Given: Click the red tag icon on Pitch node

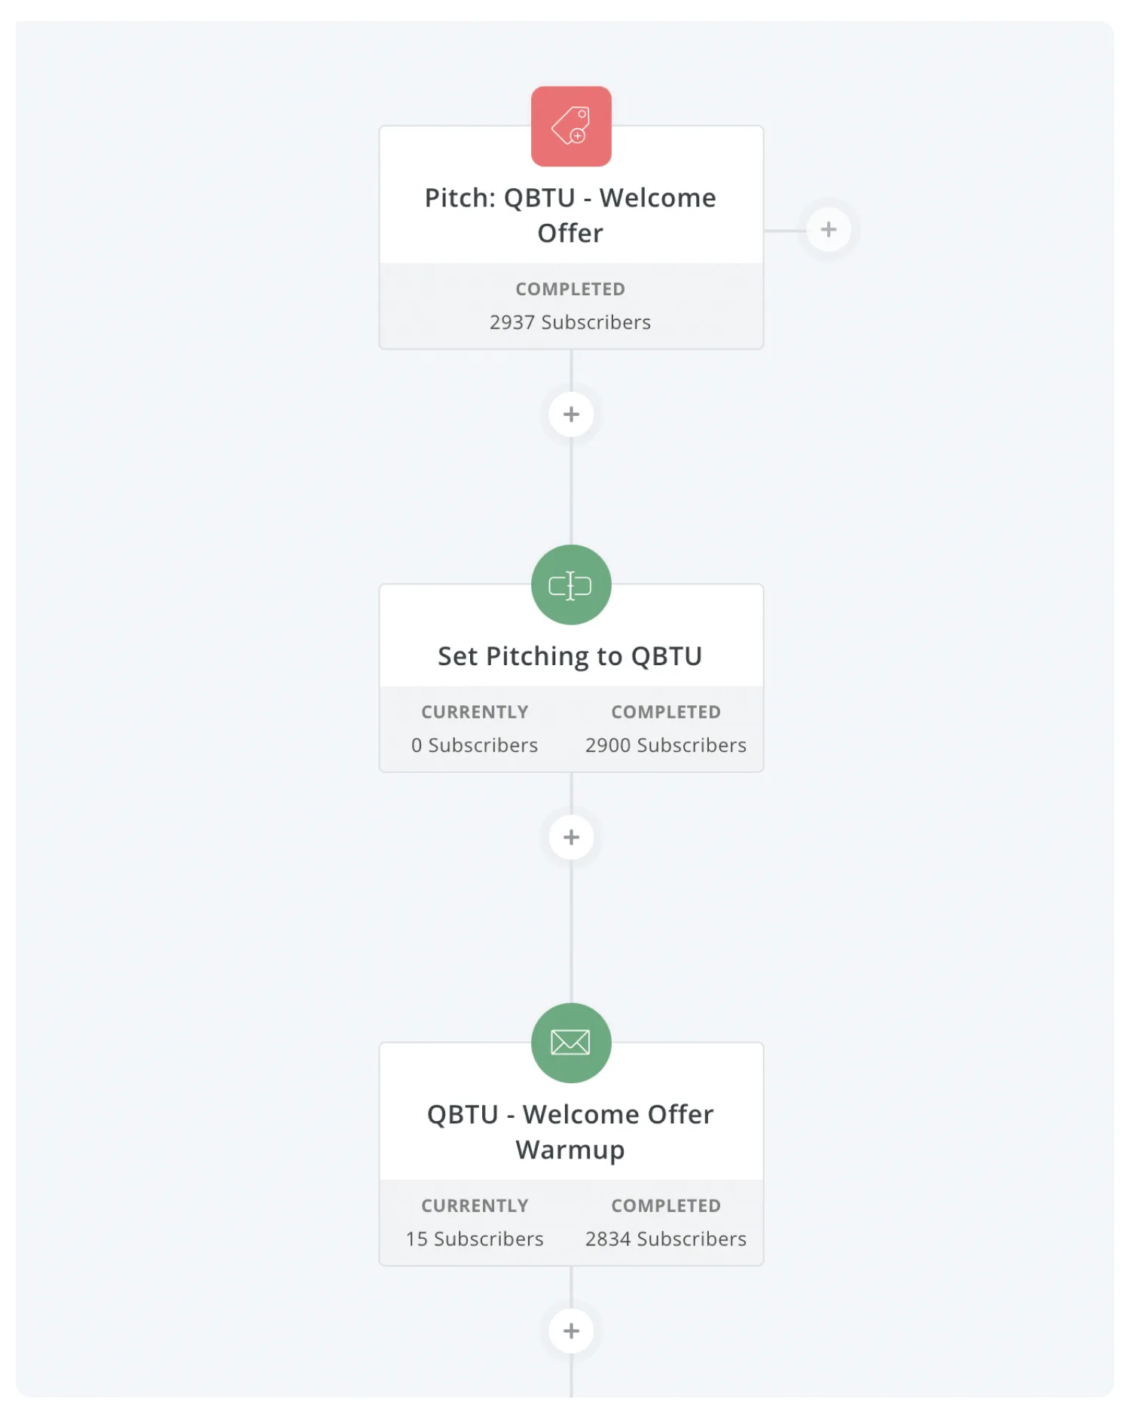Looking at the screenshot, I should 571,126.
